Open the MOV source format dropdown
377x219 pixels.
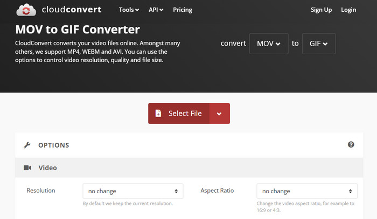pyautogui.click(x=269, y=43)
